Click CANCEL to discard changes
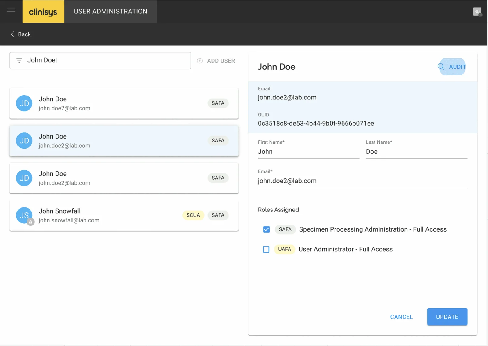 401,317
